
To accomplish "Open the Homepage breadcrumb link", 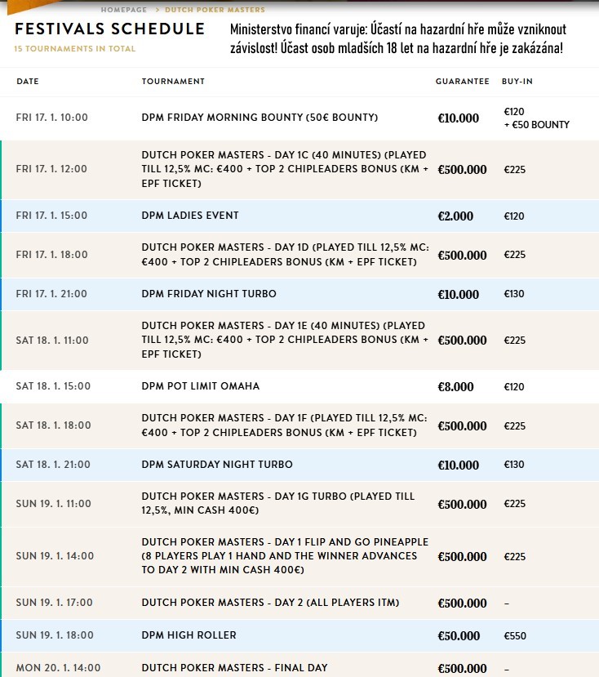I will tap(124, 10).
